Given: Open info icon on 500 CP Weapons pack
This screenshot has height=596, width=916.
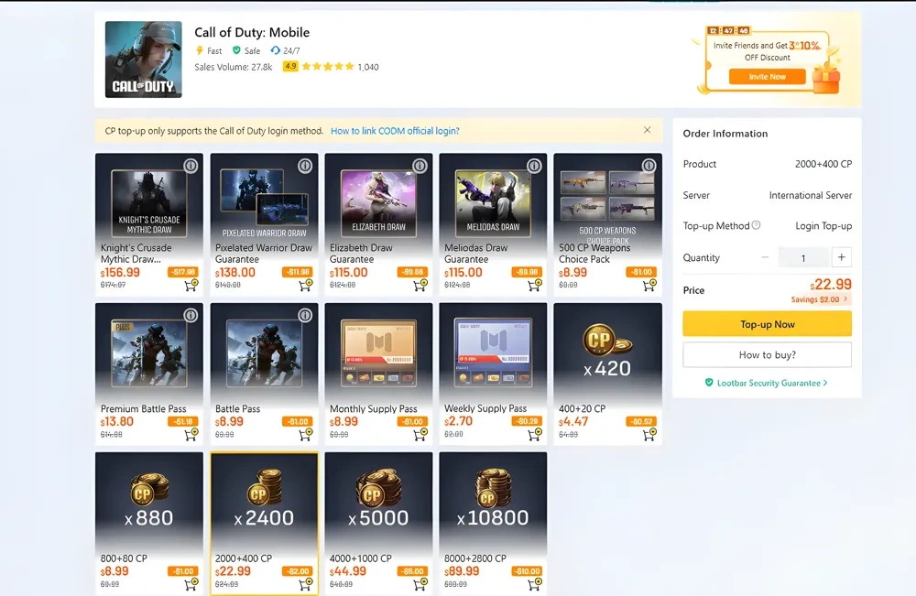Looking at the screenshot, I should click(649, 166).
